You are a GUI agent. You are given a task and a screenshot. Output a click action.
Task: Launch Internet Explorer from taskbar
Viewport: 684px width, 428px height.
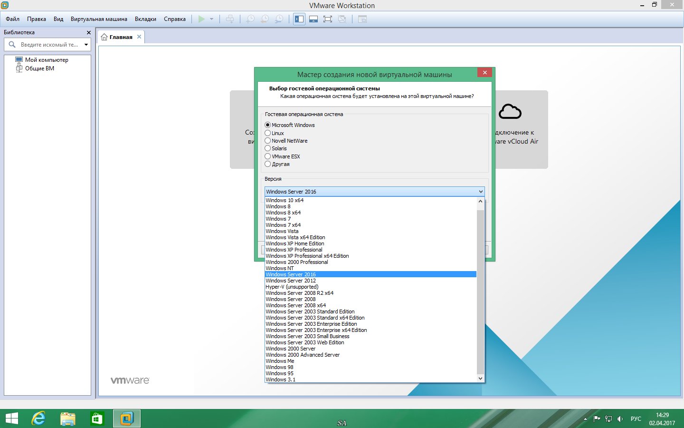tap(38, 418)
